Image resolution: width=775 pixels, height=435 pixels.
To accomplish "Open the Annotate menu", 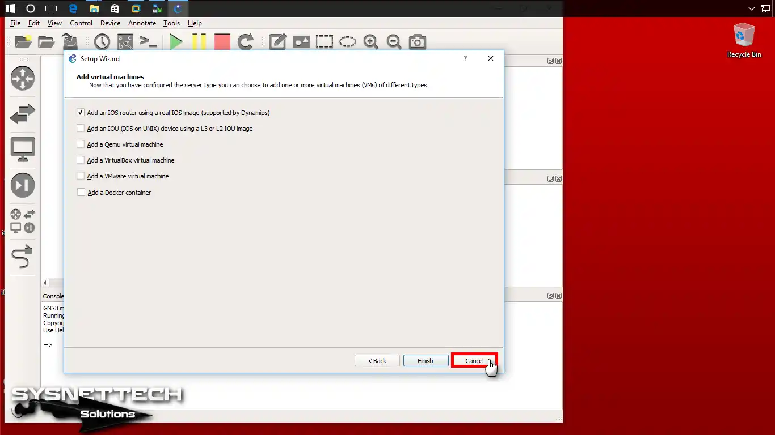I will click(142, 23).
